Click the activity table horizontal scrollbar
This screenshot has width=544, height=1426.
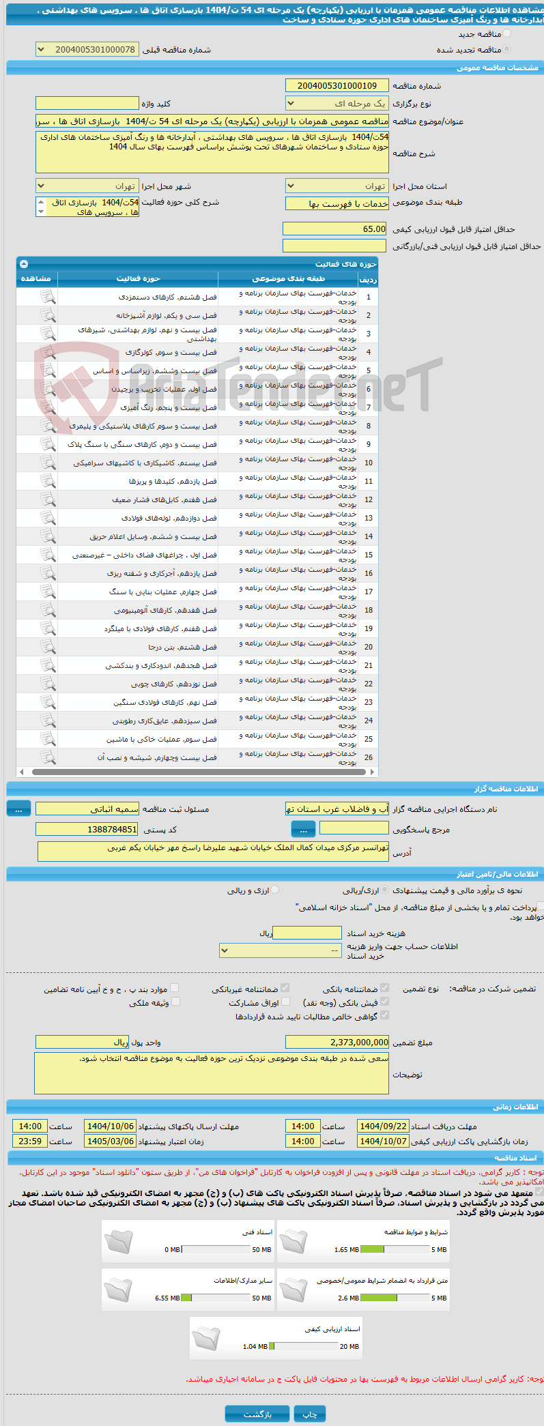[197, 772]
